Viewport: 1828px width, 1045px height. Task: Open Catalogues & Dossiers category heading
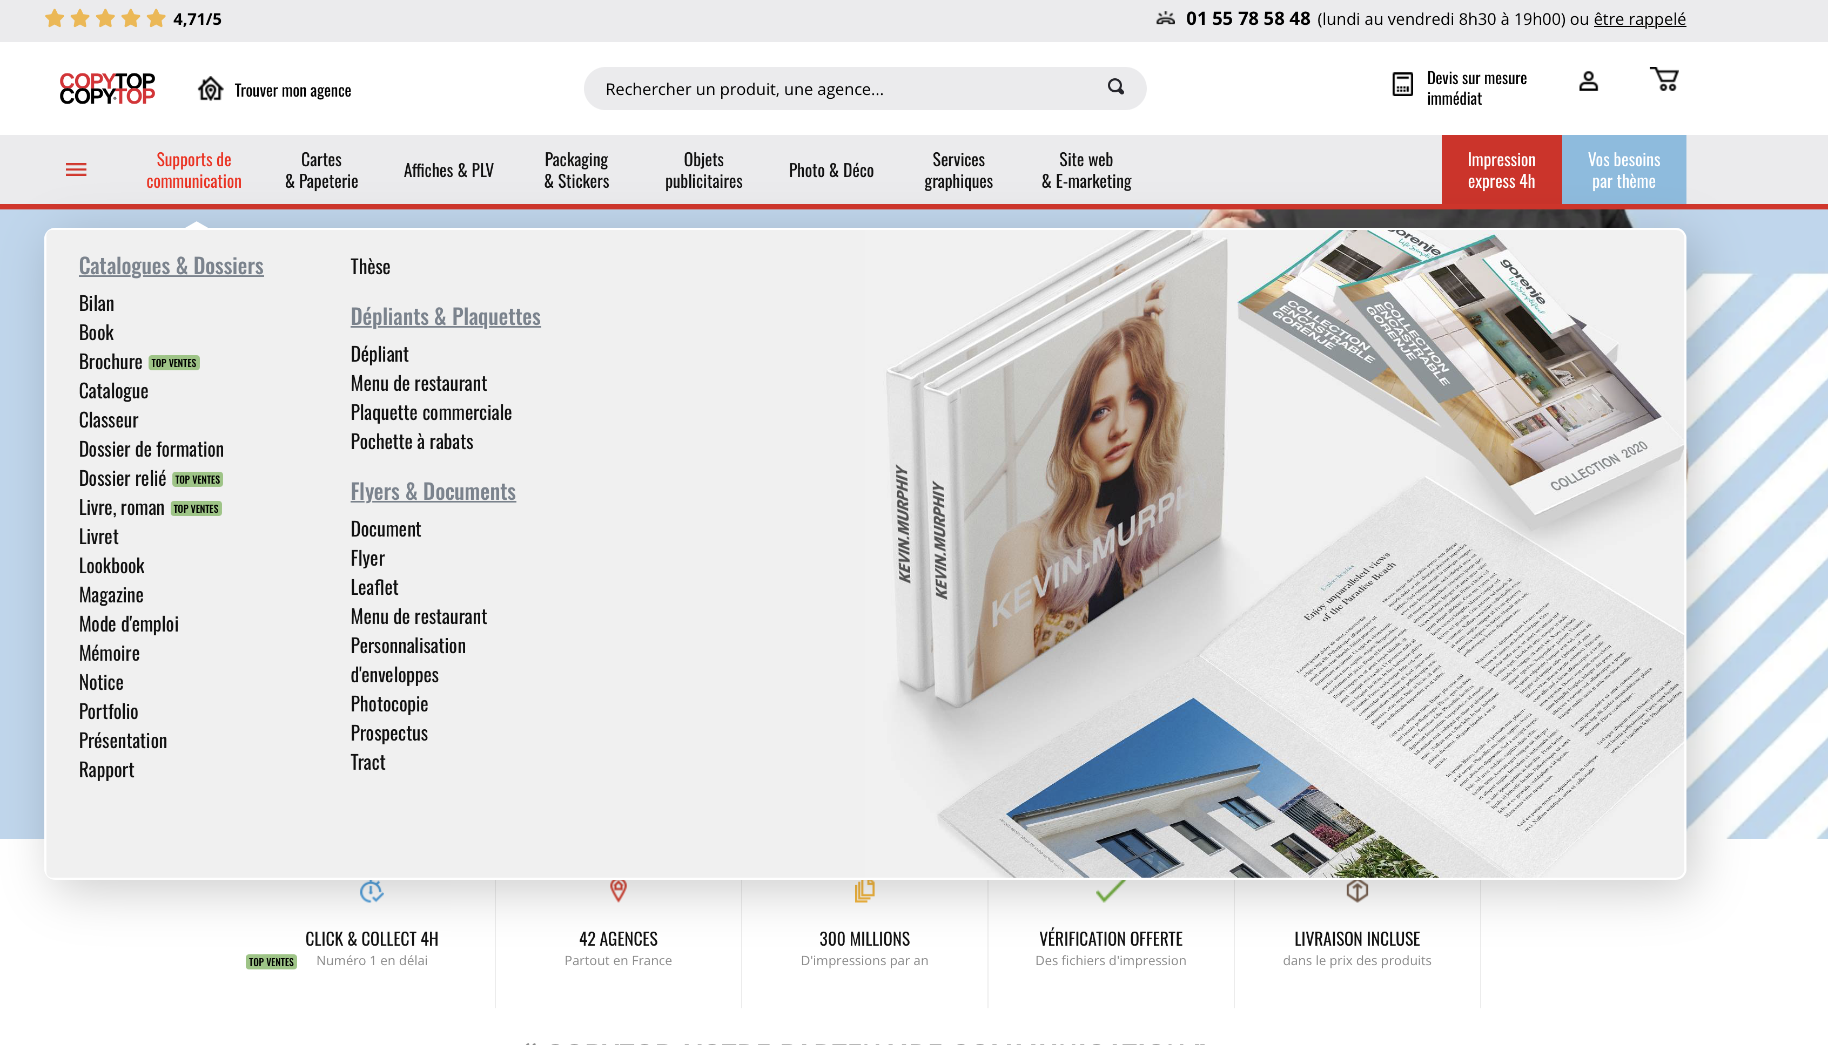point(171,266)
